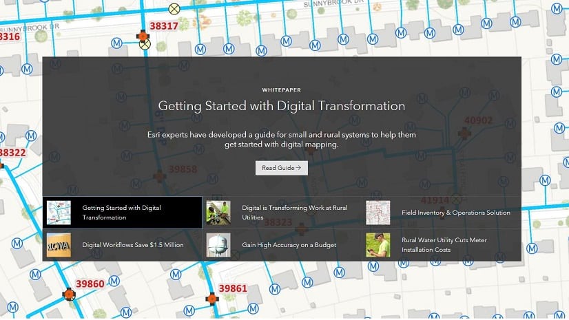The width and height of the screenshot is (569, 320).
Task: Click the thumbnail of man in yellow shirt
Action: (x=378, y=245)
